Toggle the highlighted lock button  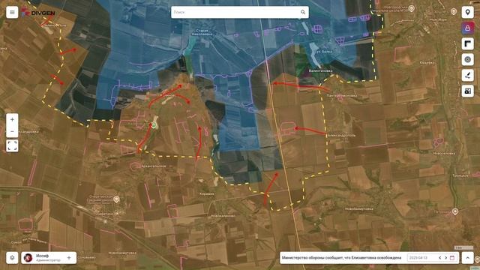click(x=467, y=28)
